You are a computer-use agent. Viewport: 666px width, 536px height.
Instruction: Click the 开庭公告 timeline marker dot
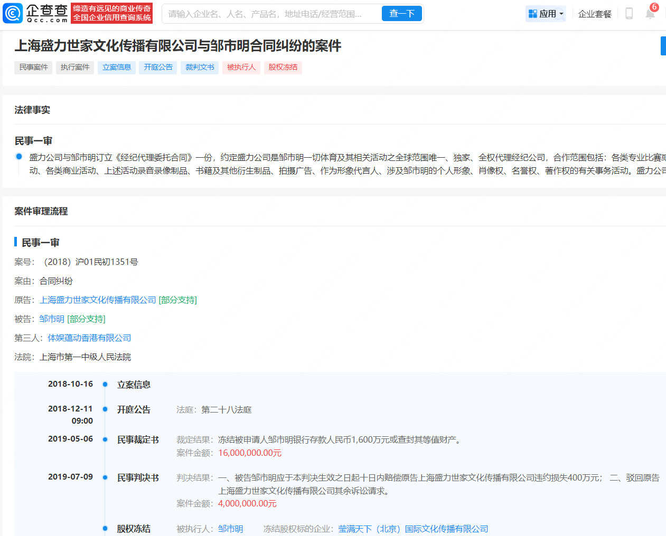point(105,409)
